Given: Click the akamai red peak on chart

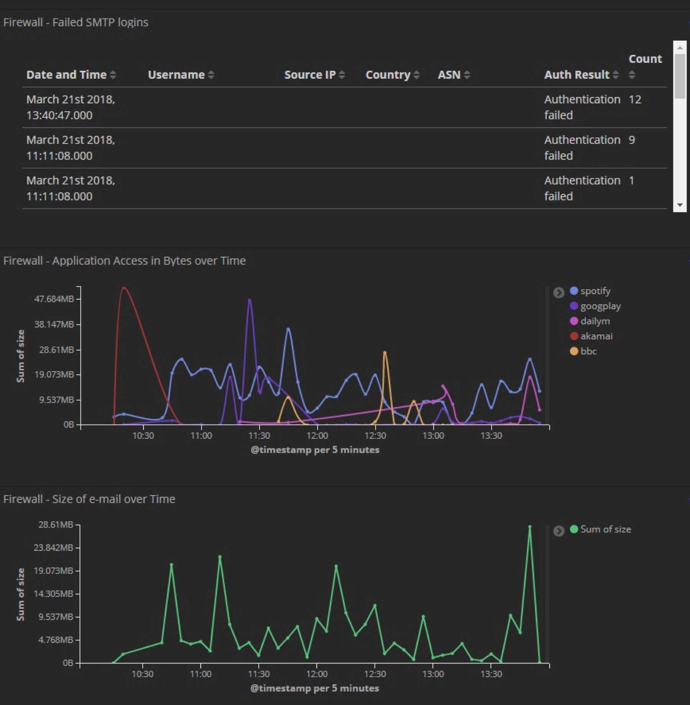Looking at the screenshot, I should coord(123,288).
